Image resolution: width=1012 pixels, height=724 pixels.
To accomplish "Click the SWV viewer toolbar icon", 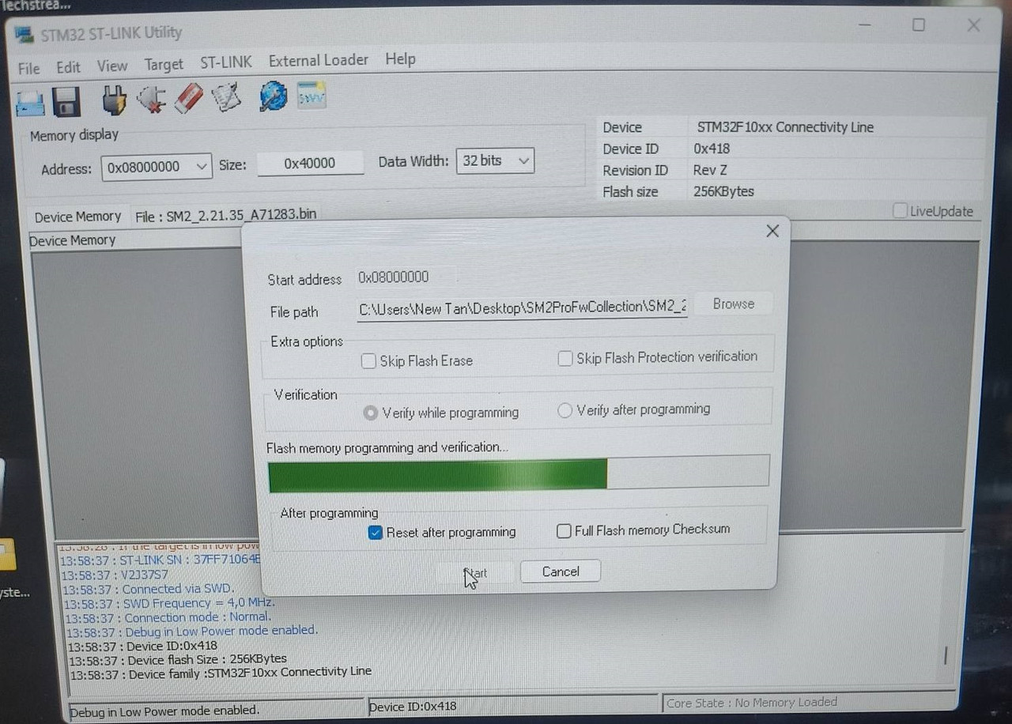I will point(312,96).
